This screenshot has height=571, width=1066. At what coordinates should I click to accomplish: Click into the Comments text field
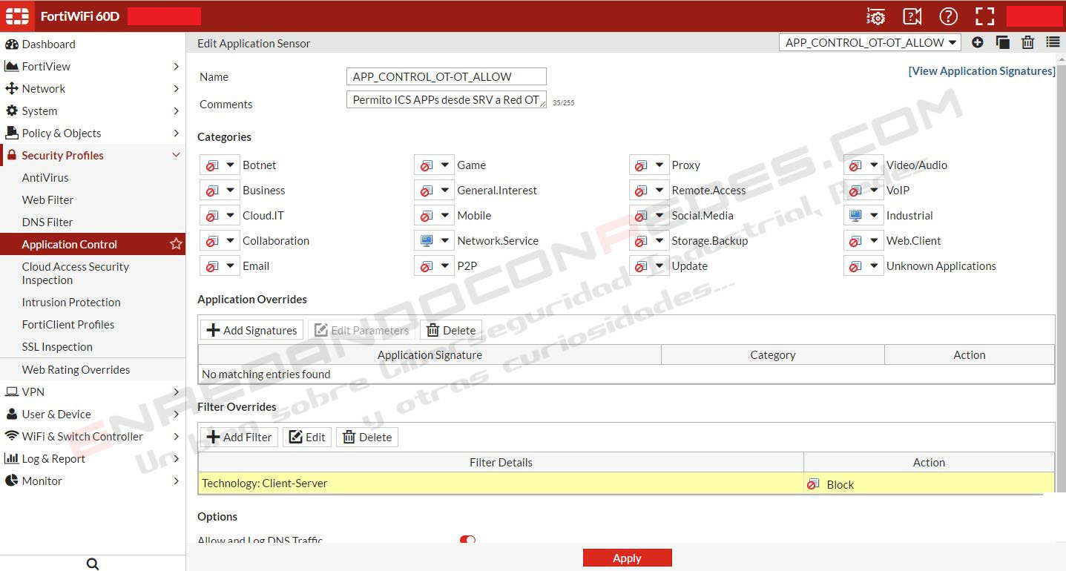446,100
